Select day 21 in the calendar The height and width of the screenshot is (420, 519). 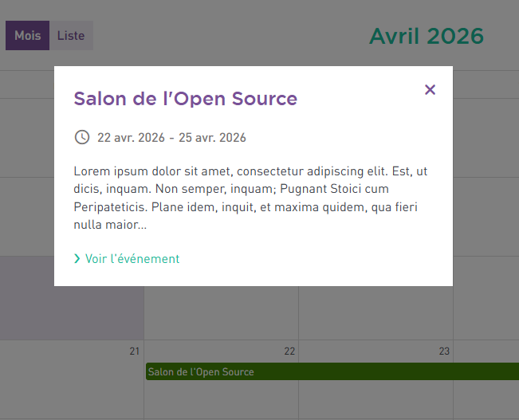point(134,351)
